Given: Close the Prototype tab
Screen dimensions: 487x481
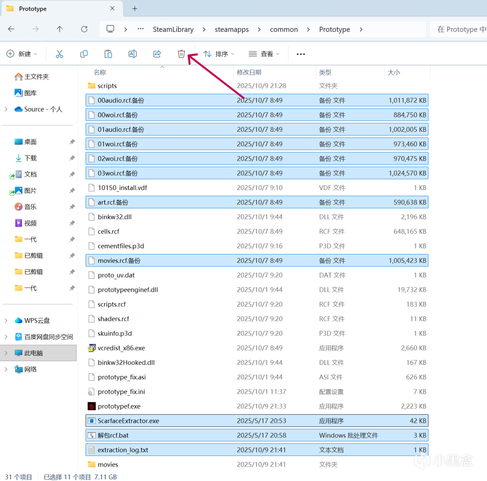Looking at the screenshot, I should click(x=112, y=8).
